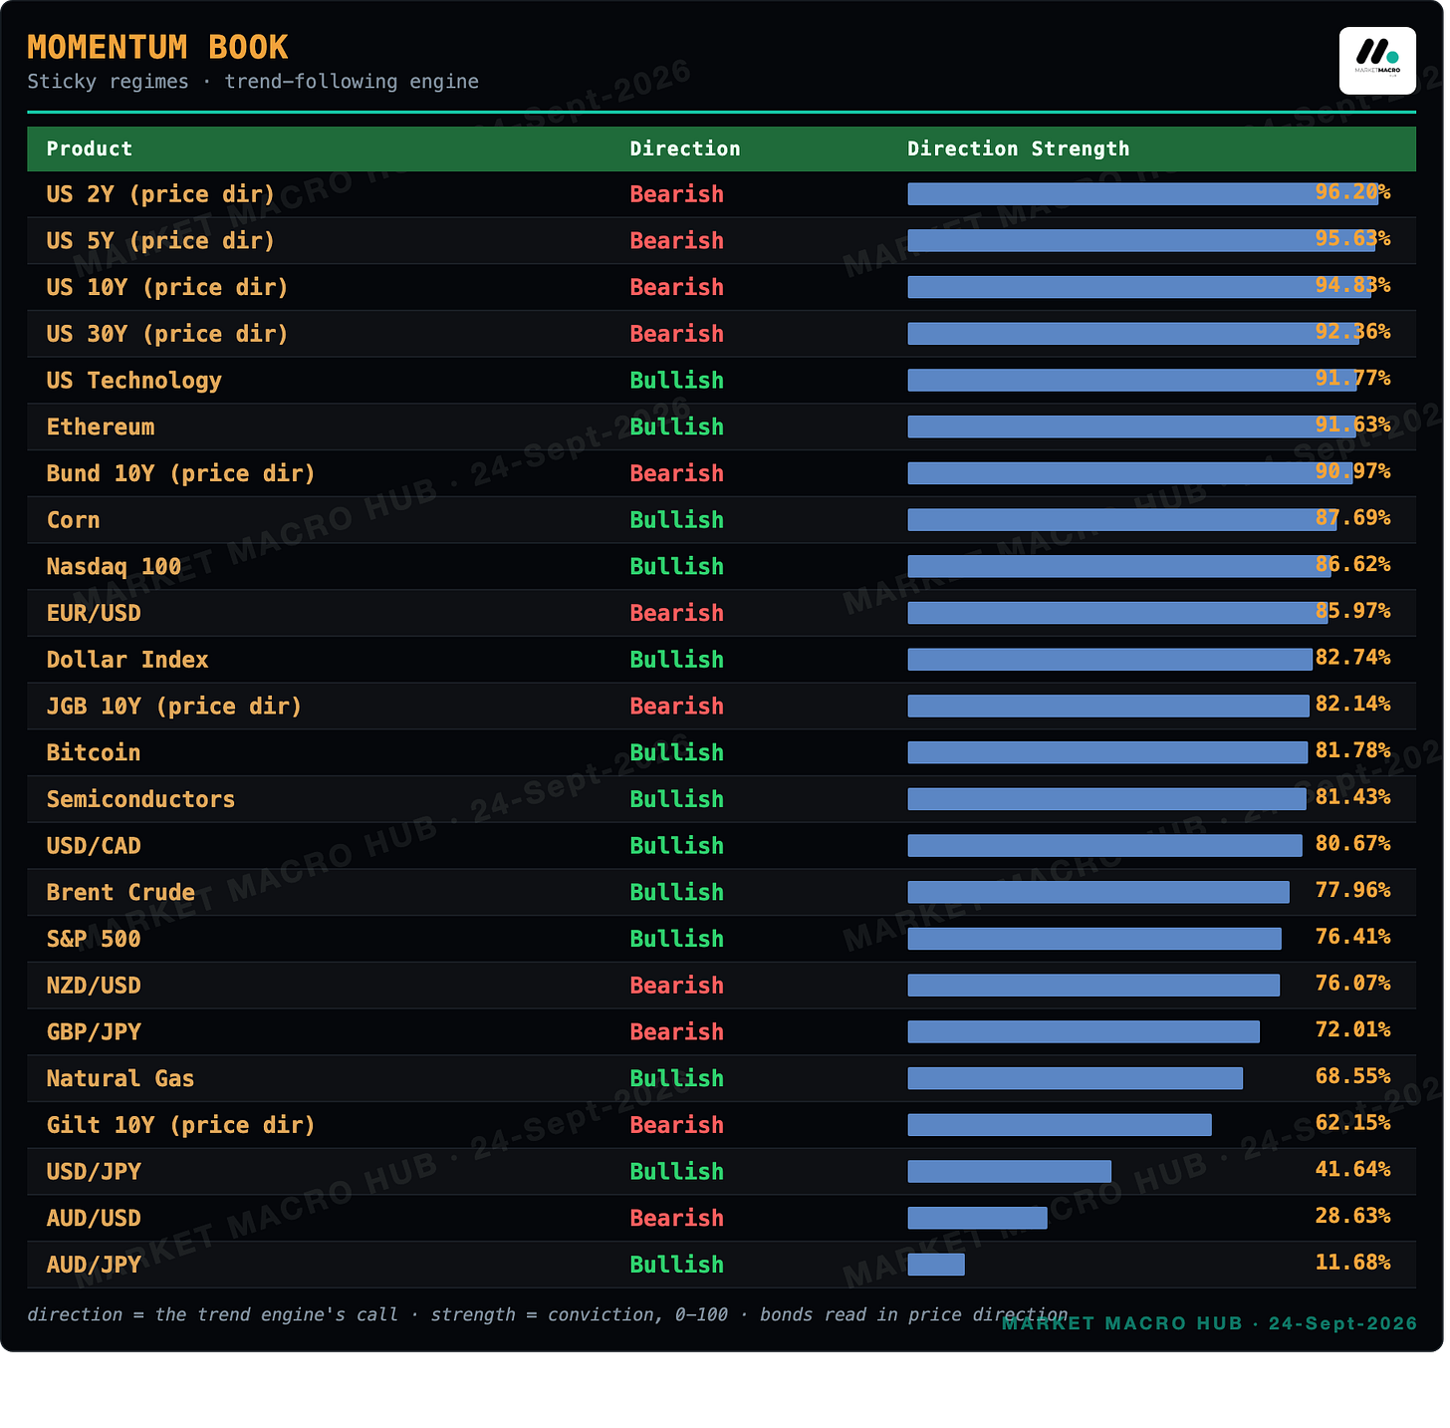
Task: Select the "Nasdaq 100" product name
Action: click(x=115, y=567)
